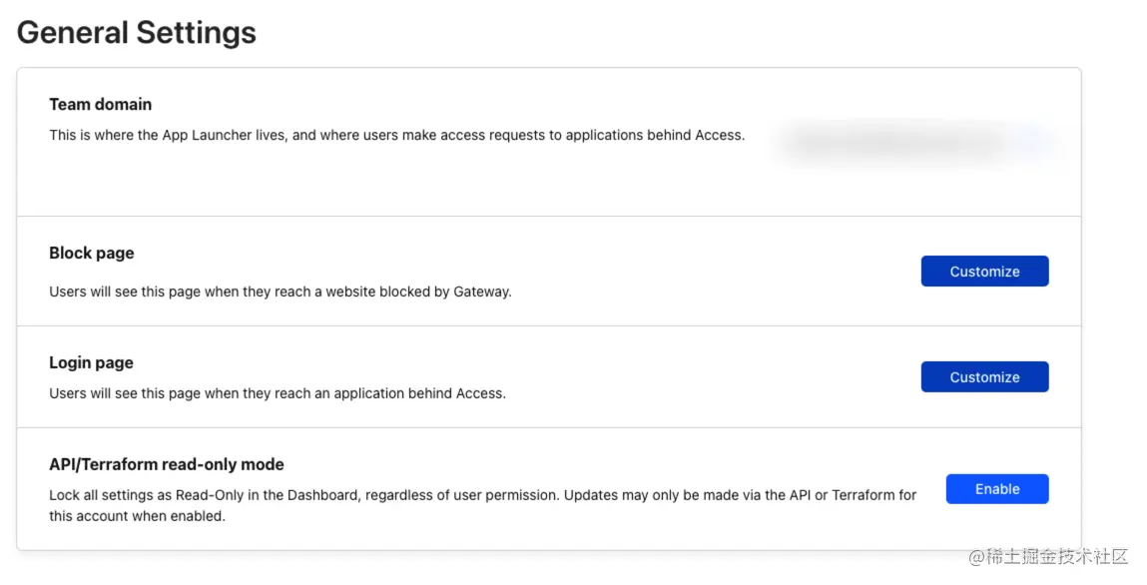Viewport: 1147px width, 585px height.
Task: Click the General Settings page title
Action: click(x=137, y=33)
